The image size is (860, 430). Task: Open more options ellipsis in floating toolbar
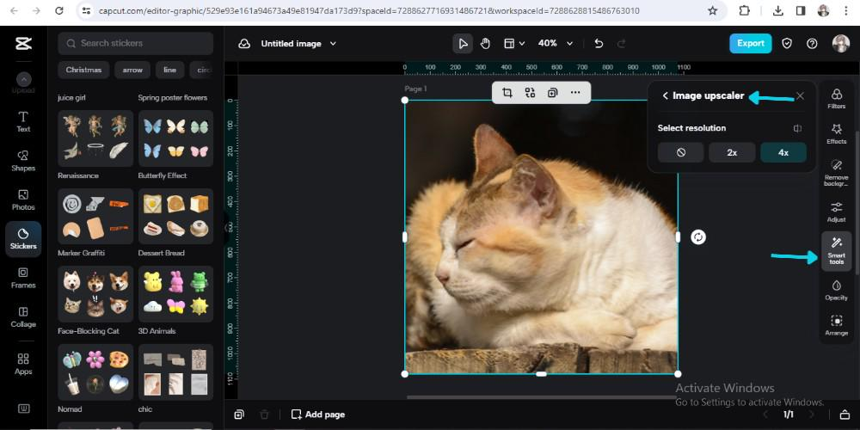coord(574,93)
